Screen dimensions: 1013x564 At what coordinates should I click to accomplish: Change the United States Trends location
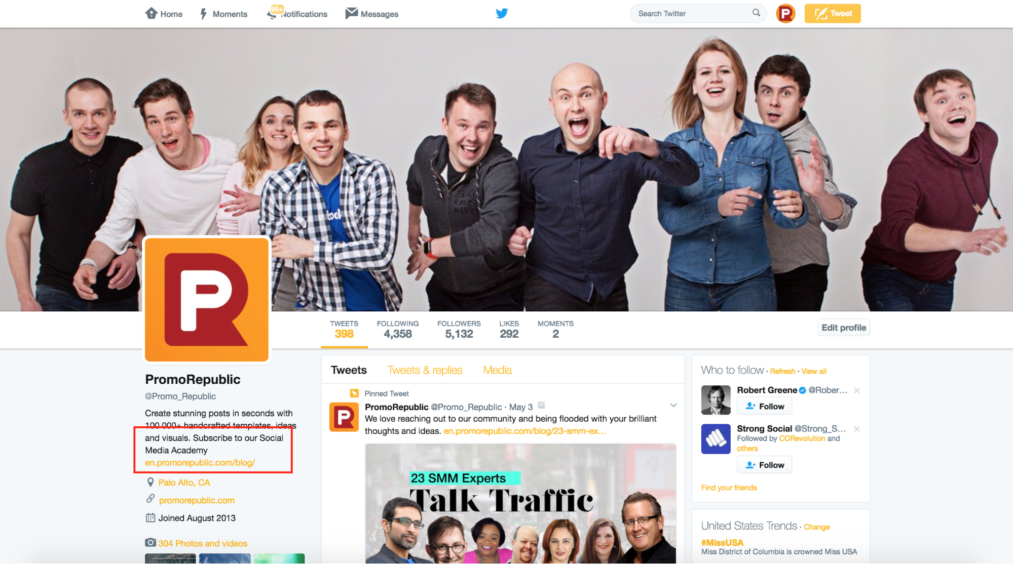[x=816, y=527]
